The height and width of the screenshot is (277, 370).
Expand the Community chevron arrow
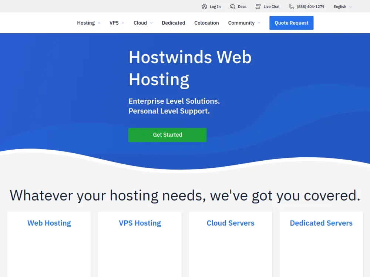[x=259, y=23]
